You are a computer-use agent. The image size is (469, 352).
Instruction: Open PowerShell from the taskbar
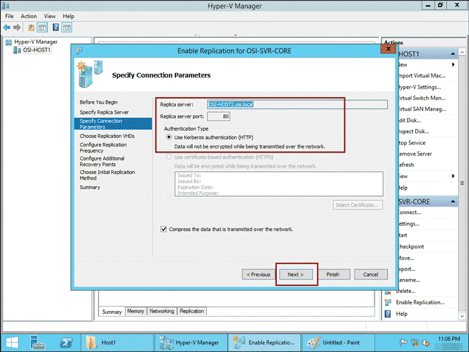coord(66,343)
